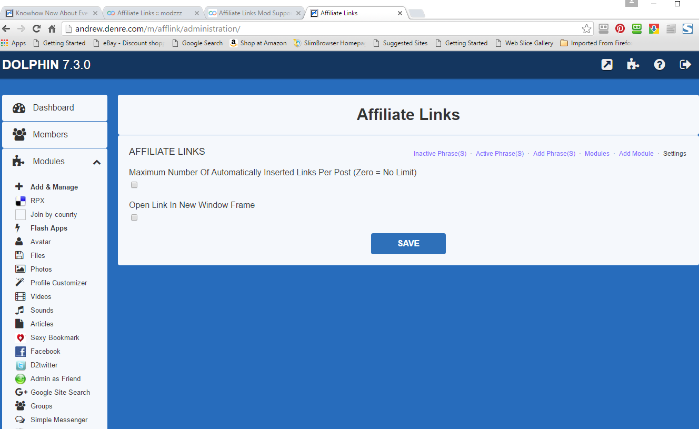Open the Apps bookmark shortcut
The image size is (699, 429).
(x=14, y=43)
